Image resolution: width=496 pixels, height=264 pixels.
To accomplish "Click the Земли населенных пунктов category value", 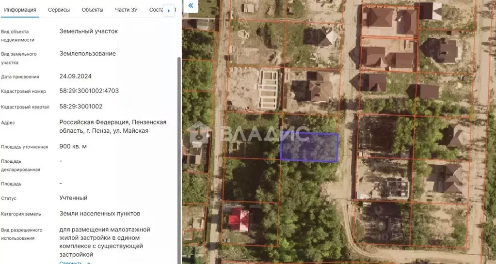I will (x=99, y=213).
